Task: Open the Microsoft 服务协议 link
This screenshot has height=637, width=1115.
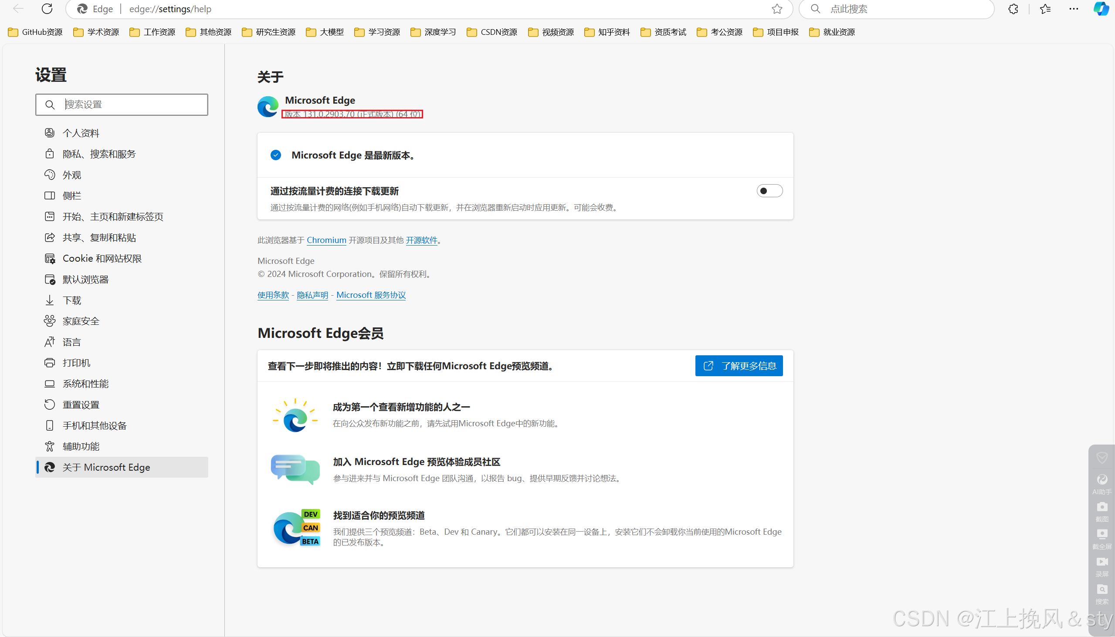Action: tap(371, 295)
